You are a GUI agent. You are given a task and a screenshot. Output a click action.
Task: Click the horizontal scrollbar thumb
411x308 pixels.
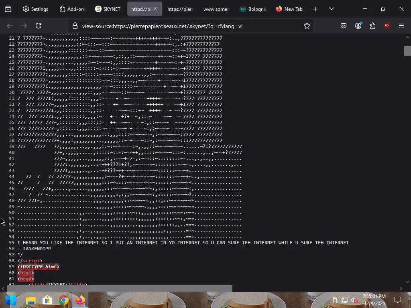(119, 288)
